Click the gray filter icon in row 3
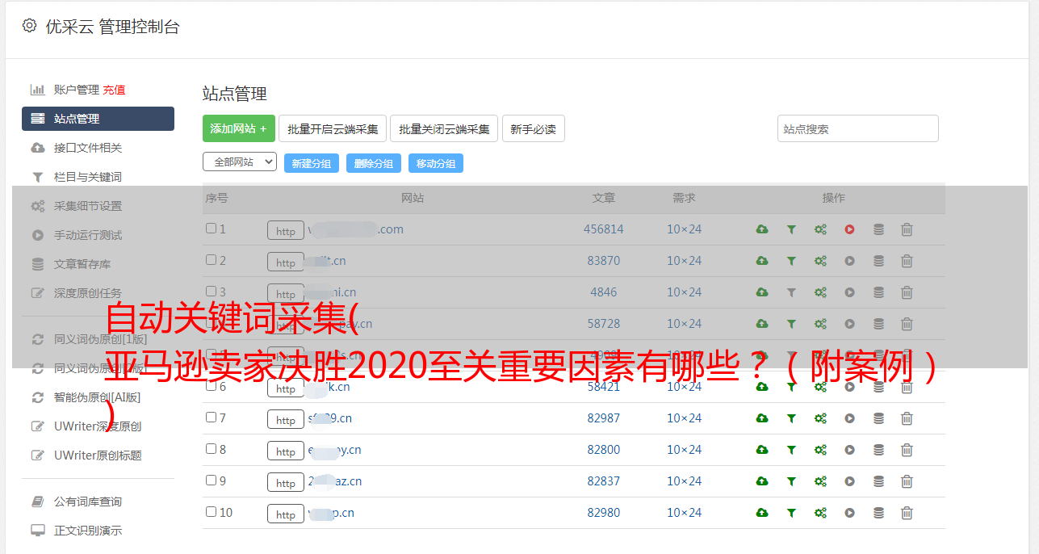Screen dimensions: 1039x554 (791, 292)
